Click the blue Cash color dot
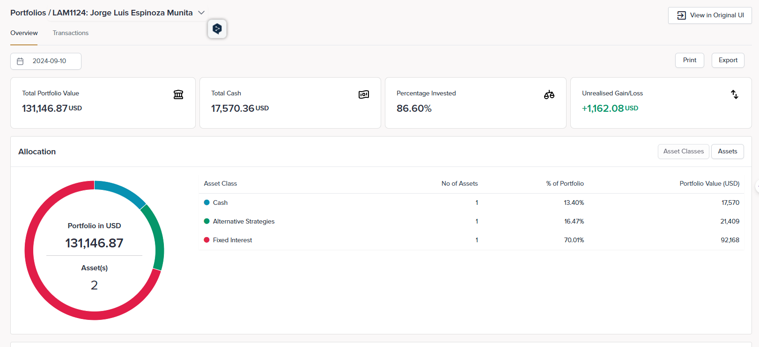This screenshot has width=759, height=347. point(206,202)
